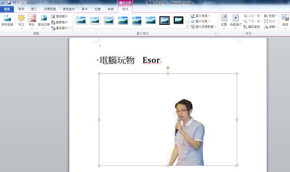Expand the Reset Picture (重設圖片) dropdown arrow

(x=70, y=28)
